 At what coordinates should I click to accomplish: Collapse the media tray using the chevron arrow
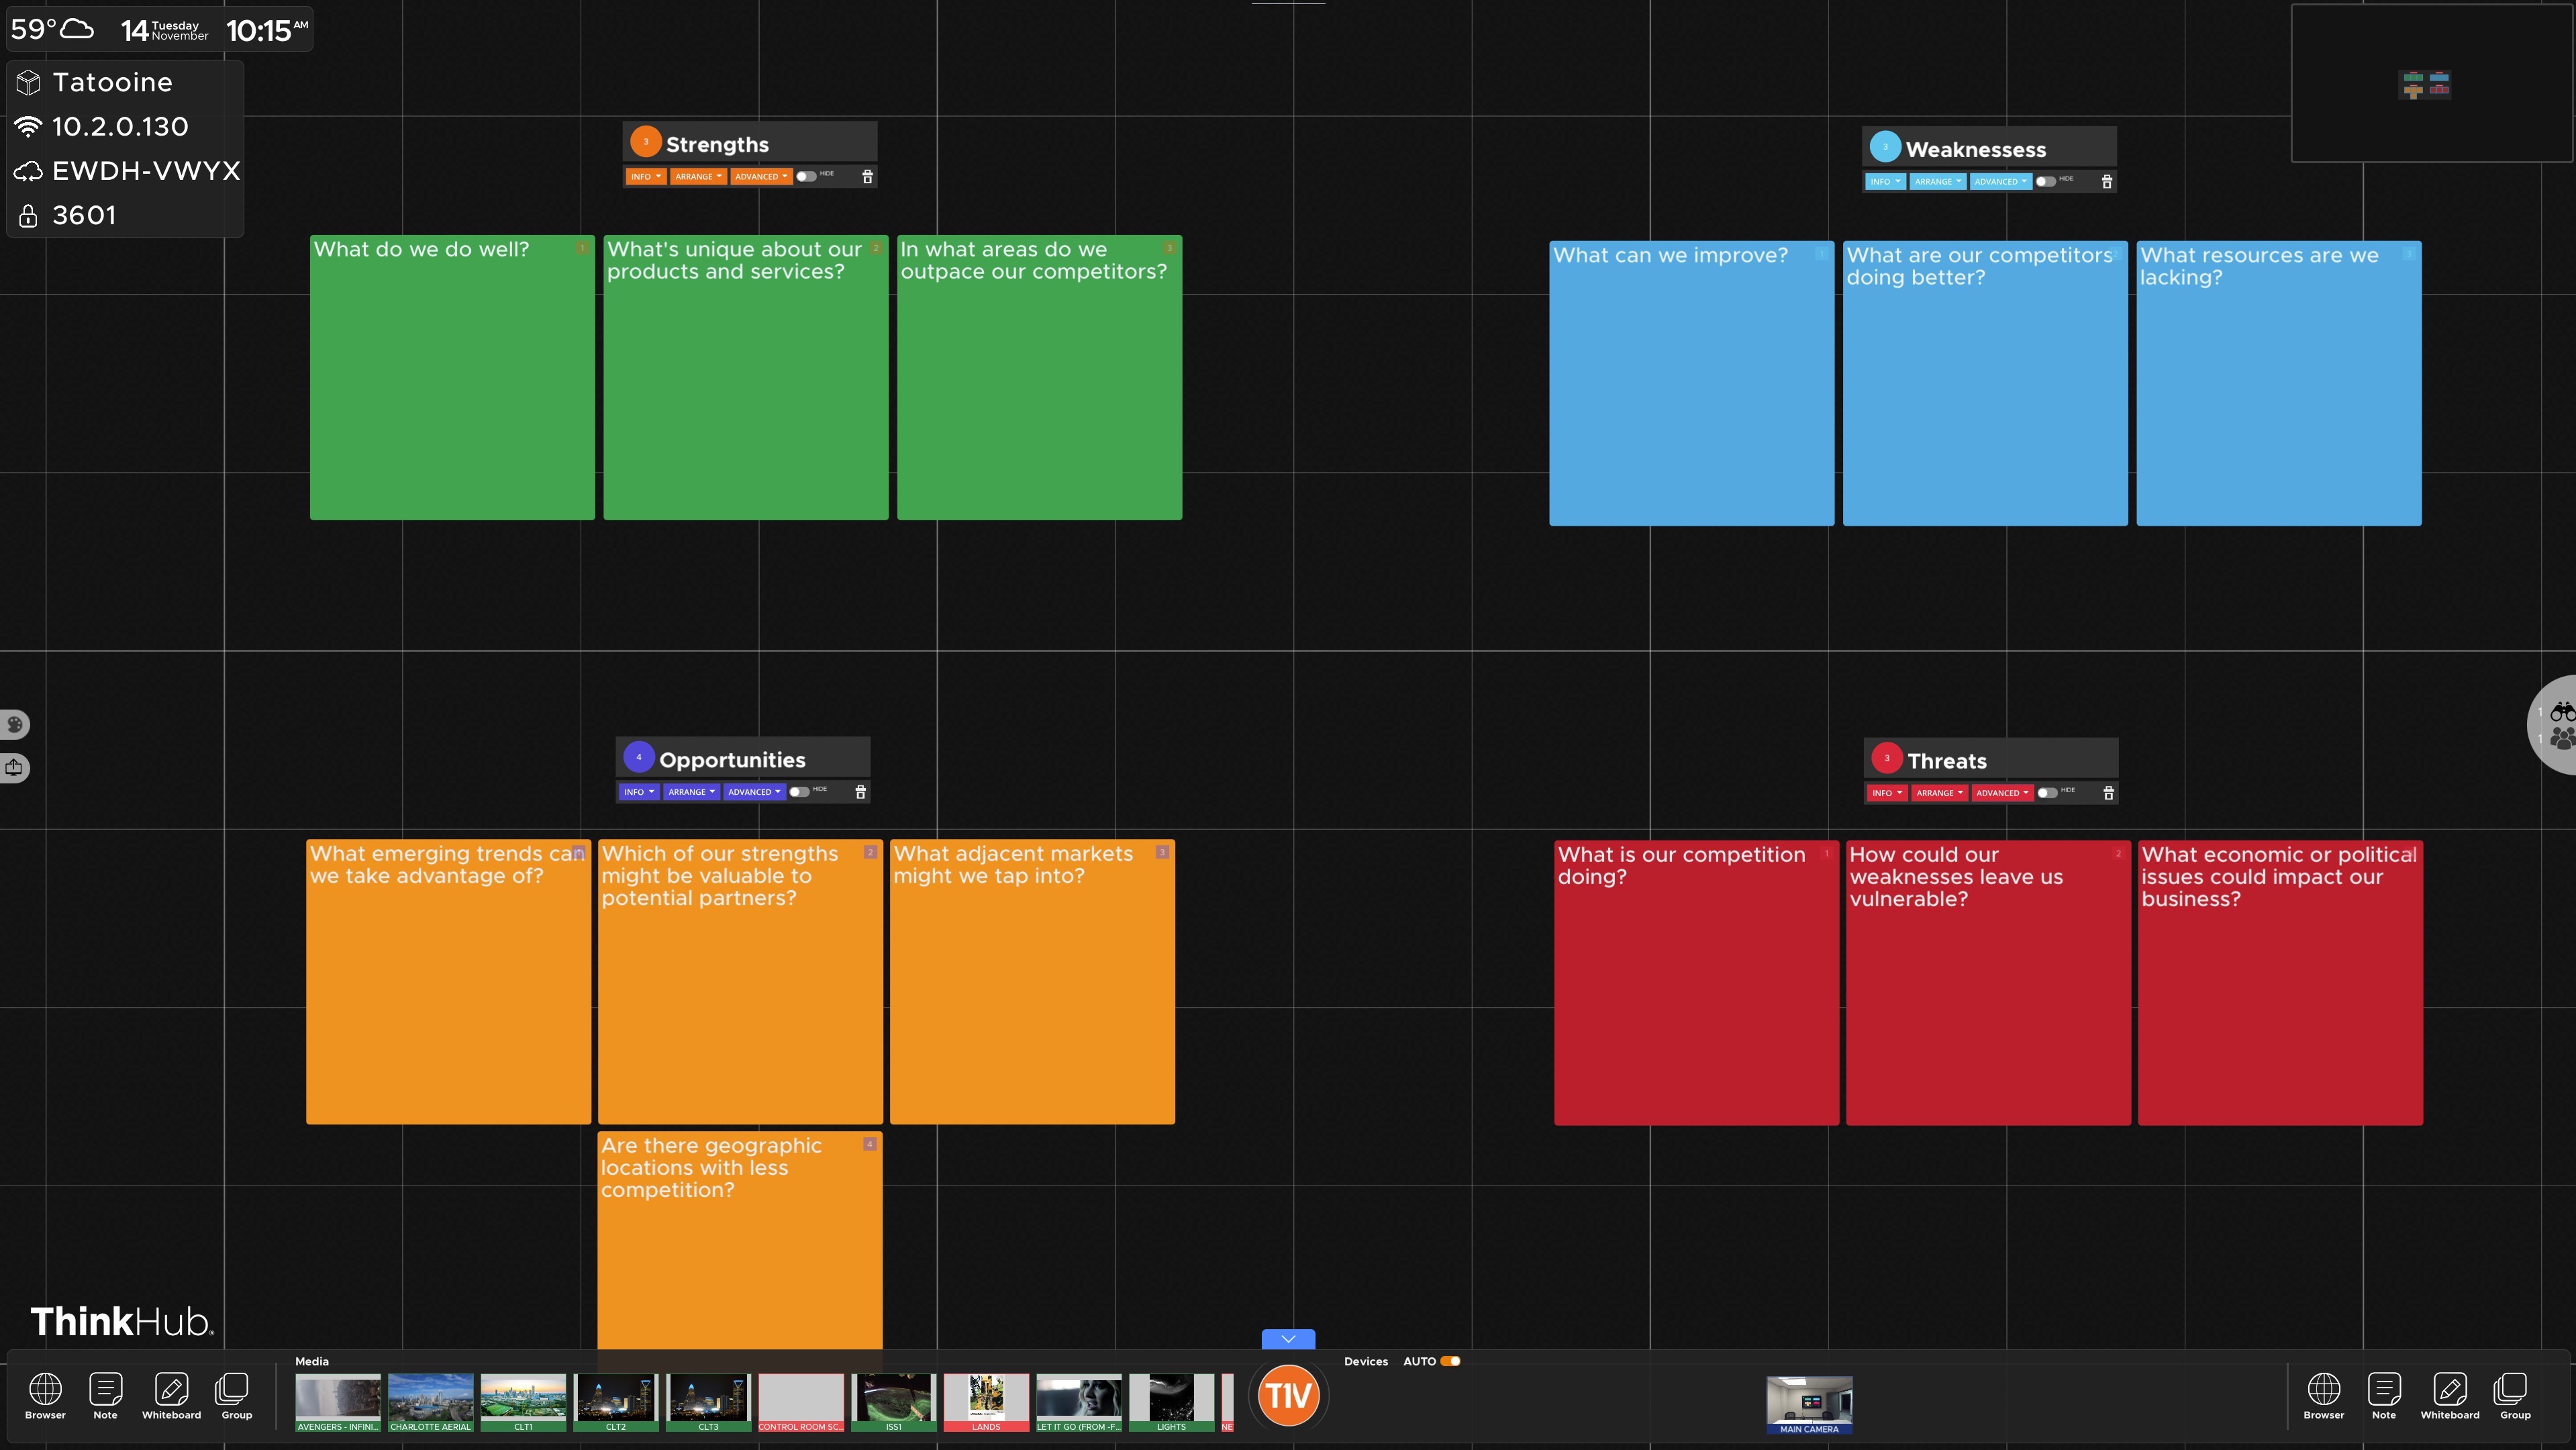tap(1288, 1339)
